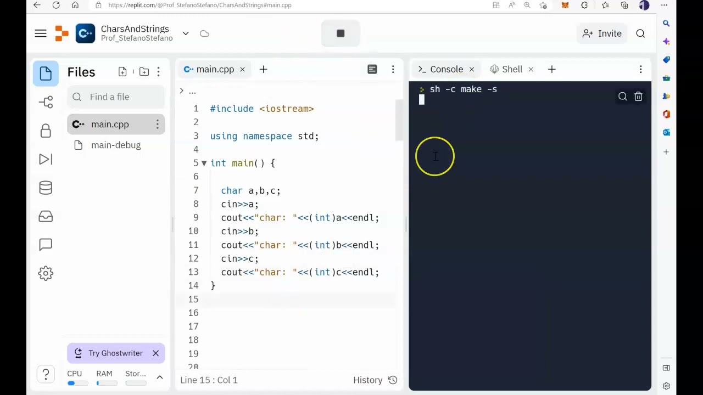Close the Console tab

pyautogui.click(x=471, y=70)
